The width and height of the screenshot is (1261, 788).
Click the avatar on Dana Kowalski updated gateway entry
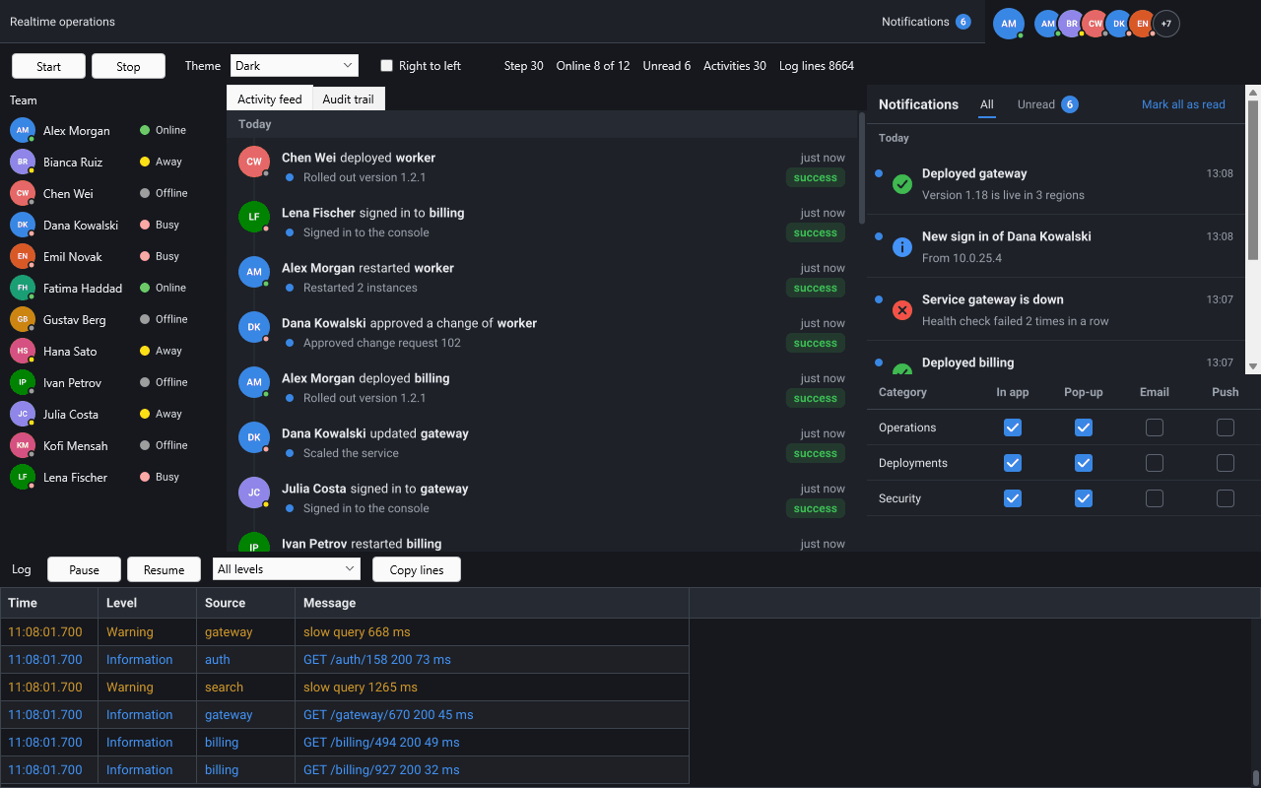click(254, 437)
